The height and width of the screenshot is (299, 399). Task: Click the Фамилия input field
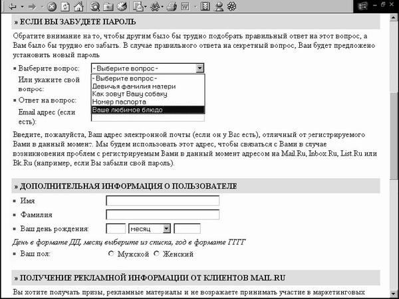[163, 215]
